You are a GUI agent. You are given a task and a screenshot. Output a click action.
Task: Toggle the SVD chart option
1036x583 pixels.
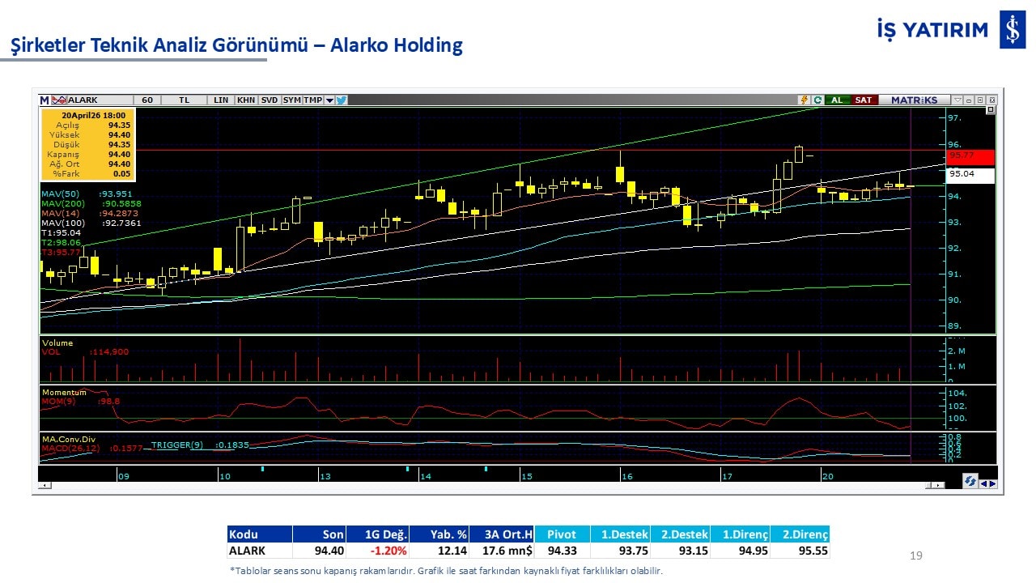coord(270,100)
